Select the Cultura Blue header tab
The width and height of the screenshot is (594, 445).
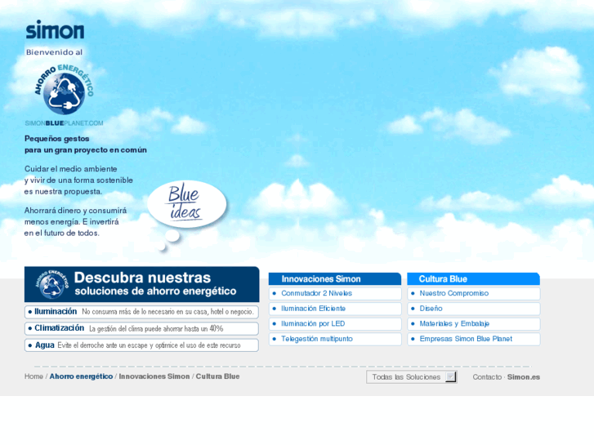point(474,279)
